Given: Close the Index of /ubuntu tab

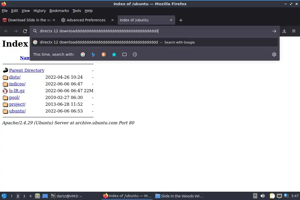Looking at the screenshot, I should [171, 20].
